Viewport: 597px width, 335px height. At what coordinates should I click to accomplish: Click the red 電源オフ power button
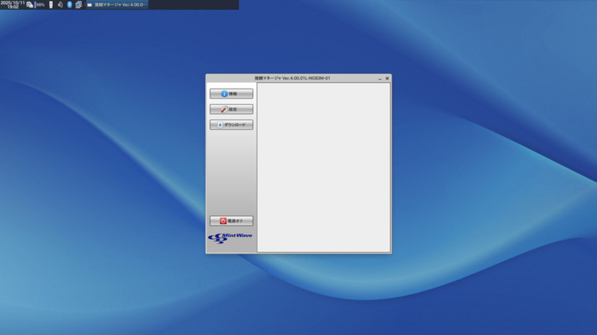tap(231, 221)
